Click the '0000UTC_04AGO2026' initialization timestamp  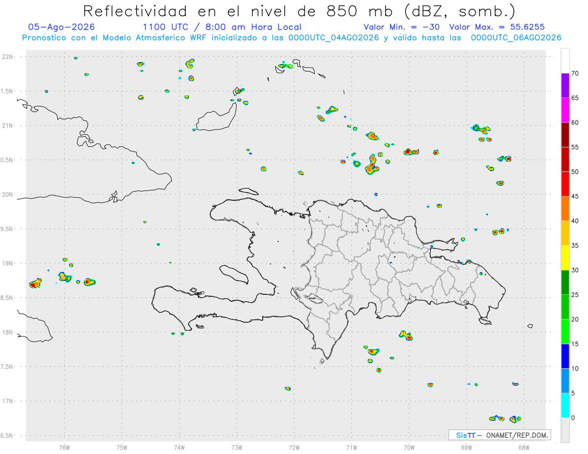[334, 38]
